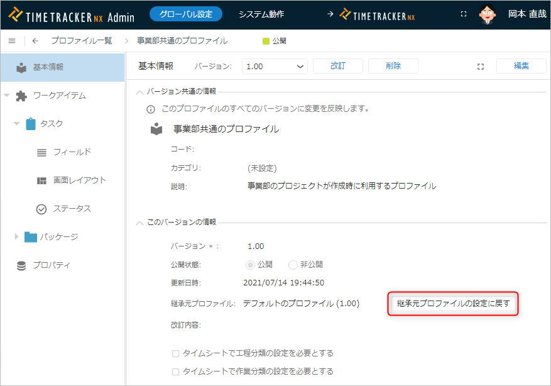Select フィールド list icon in sidebar
Screen dimensions: 551x386
point(41,152)
